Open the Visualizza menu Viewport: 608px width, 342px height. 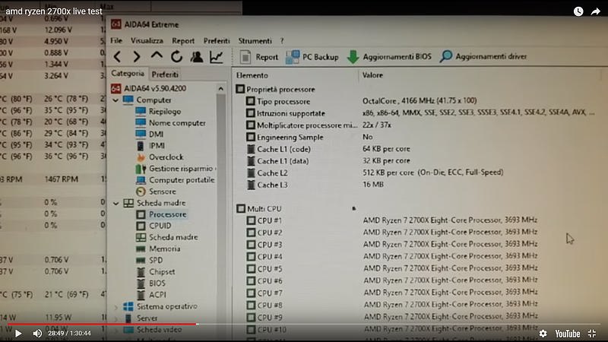pyautogui.click(x=147, y=40)
